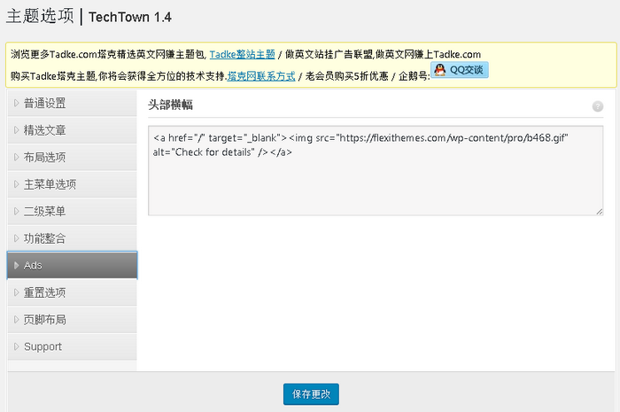Screen dimensions: 620x412
Task: Open the Support section
Action: tap(43, 346)
